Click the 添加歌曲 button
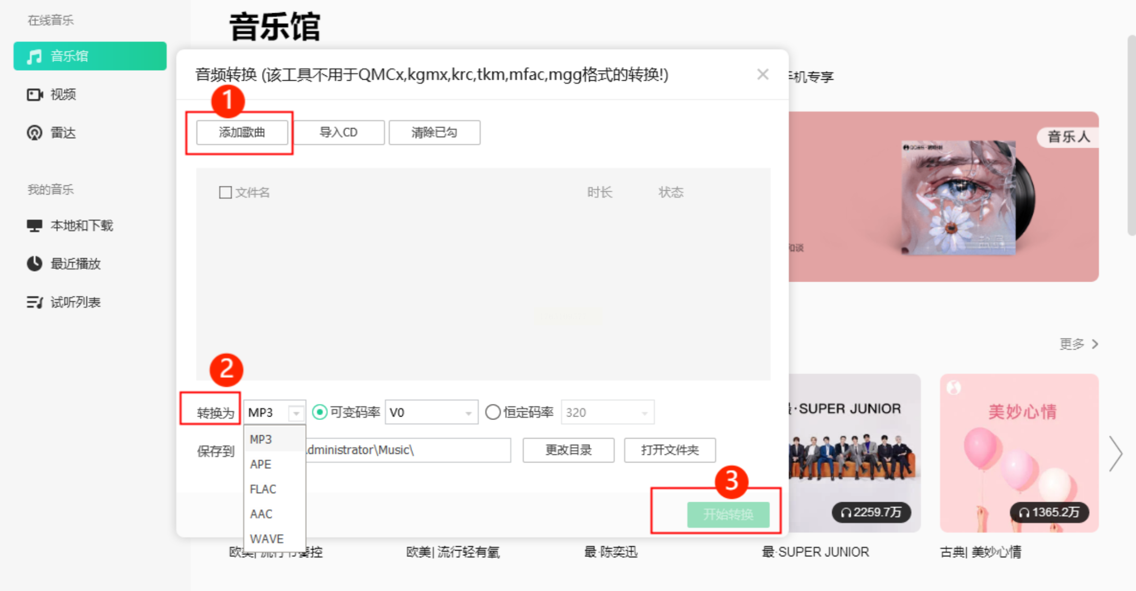Screen dimensions: 1136x591 coord(242,132)
